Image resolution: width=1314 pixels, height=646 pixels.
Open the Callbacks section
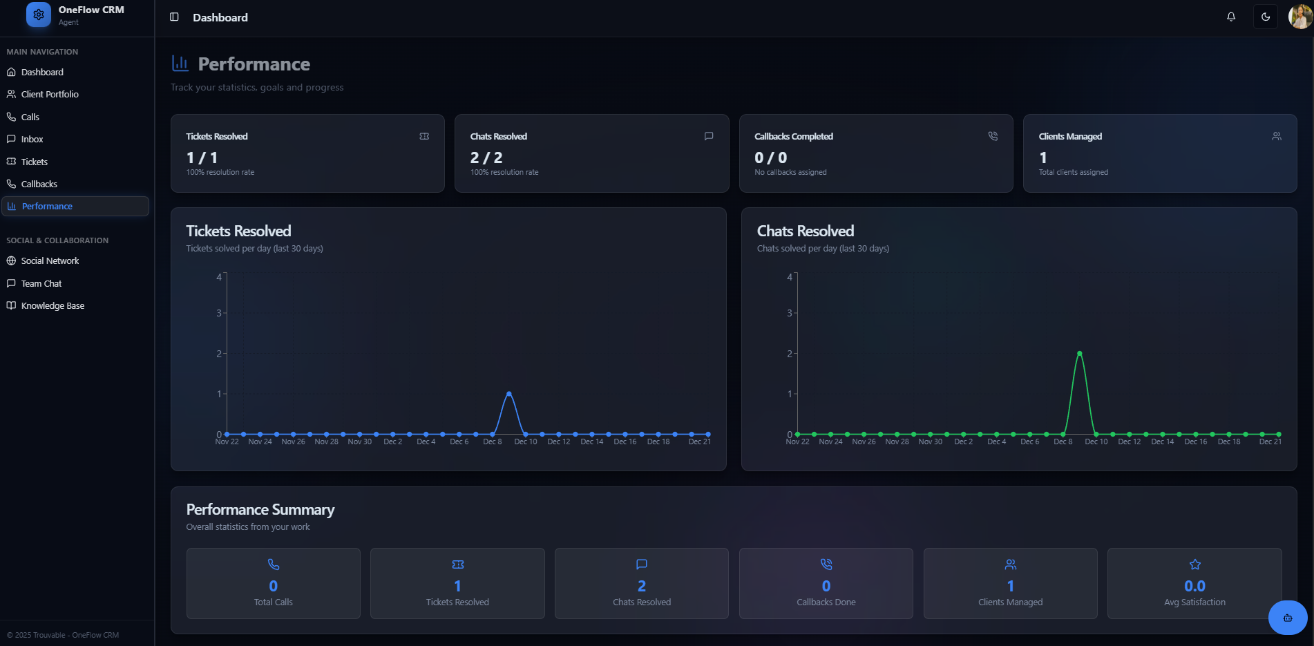click(39, 183)
